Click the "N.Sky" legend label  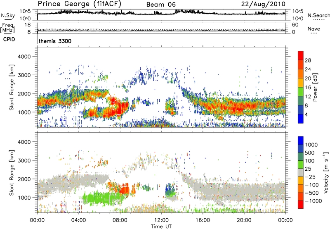(x=8, y=15)
